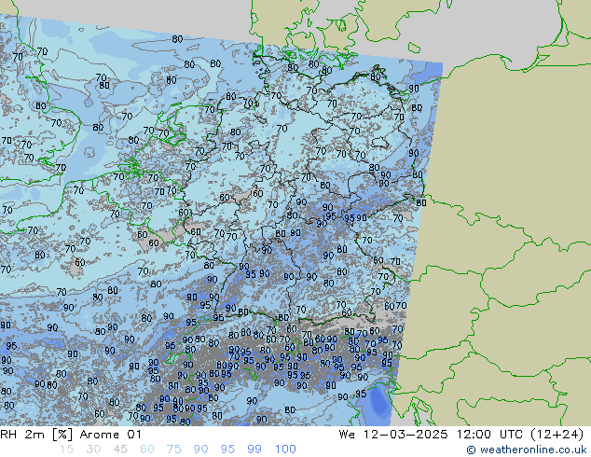Click the '30' value in the humidity legend
591x457 pixels.
point(93,450)
